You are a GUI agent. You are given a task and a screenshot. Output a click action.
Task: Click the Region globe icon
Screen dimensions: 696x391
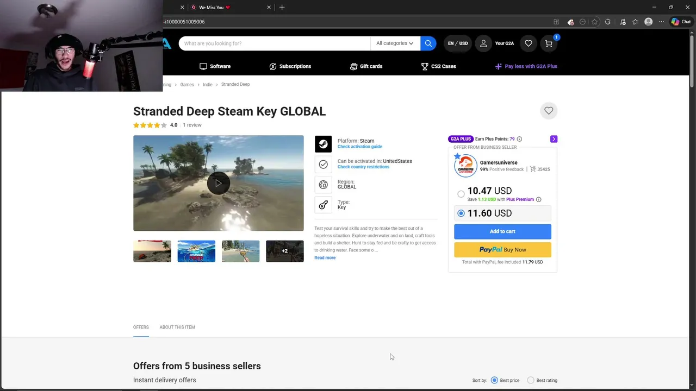tap(323, 185)
